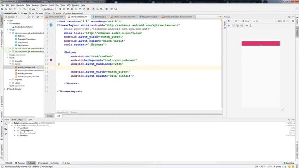
Task: Click the green Debug bug icon
Action: 72,9
